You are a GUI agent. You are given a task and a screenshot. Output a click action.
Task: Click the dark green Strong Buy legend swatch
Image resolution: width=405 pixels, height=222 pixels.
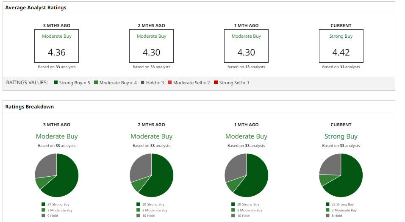pyautogui.click(x=55, y=83)
